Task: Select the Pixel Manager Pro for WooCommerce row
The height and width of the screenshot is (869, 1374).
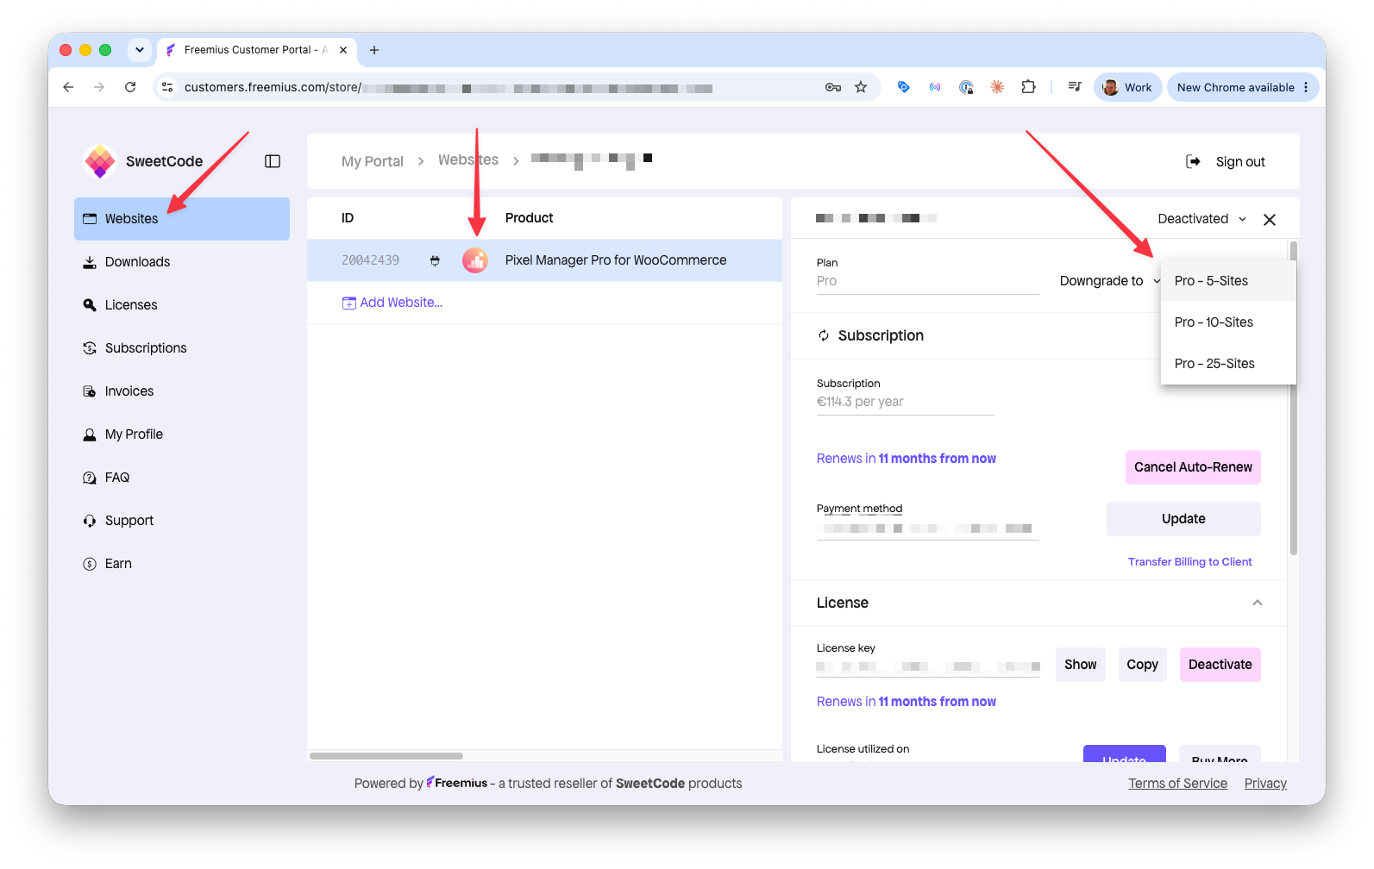Action: click(544, 260)
